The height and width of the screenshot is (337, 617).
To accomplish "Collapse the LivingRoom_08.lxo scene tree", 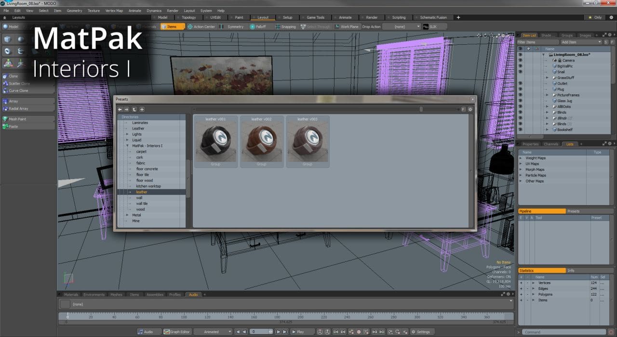I will pyautogui.click(x=544, y=54).
